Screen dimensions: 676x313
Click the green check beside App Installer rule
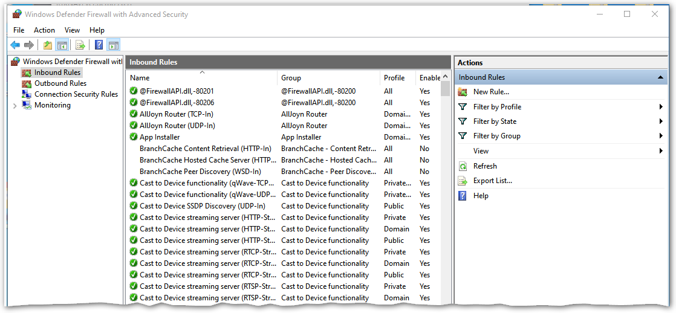(134, 137)
